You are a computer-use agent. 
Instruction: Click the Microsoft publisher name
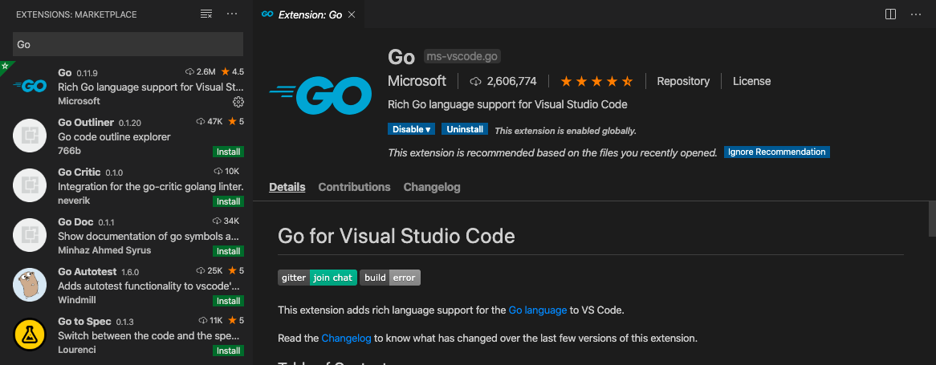(x=417, y=81)
